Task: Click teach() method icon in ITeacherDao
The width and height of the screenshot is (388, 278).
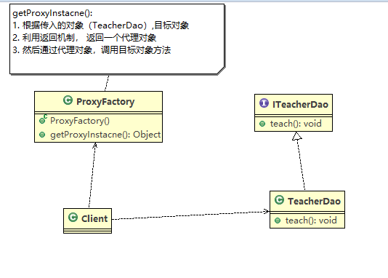Action: tap(262, 124)
